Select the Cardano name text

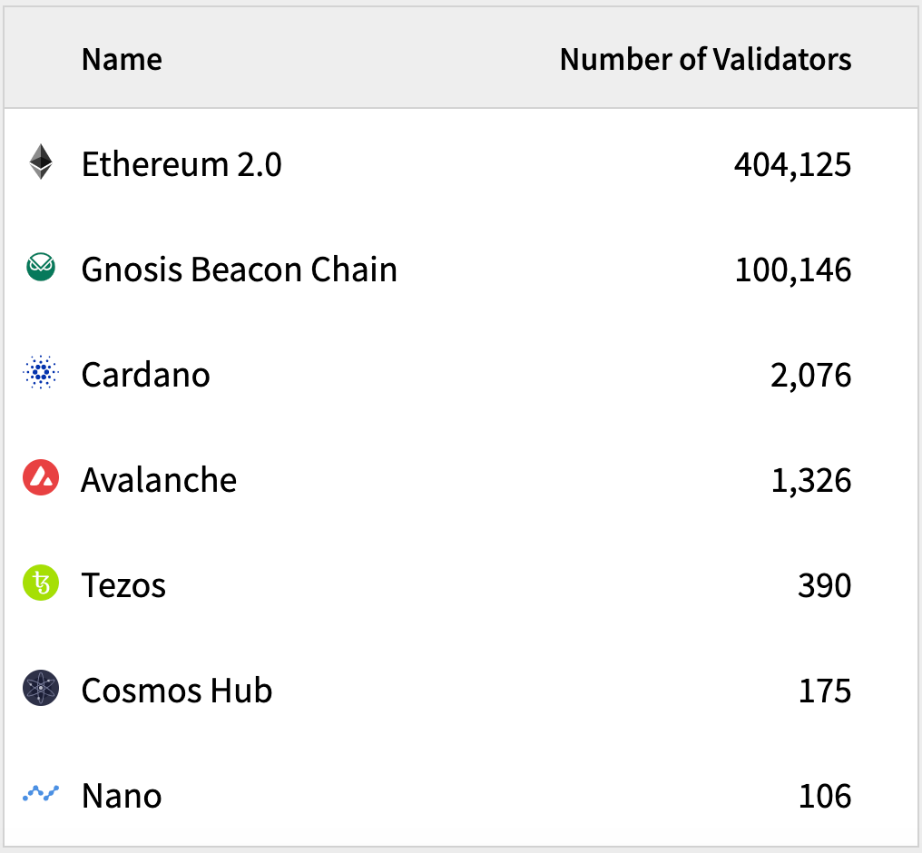coord(145,375)
